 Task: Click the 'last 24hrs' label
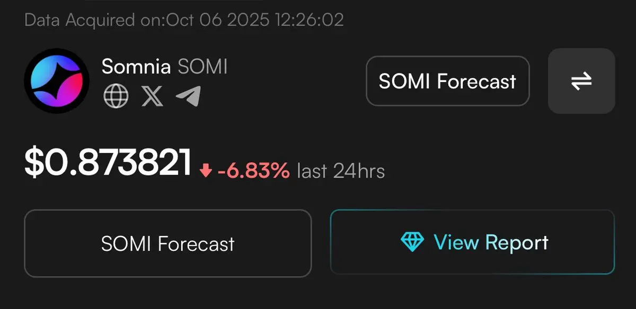pyautogui.click(x=341, y=170)
